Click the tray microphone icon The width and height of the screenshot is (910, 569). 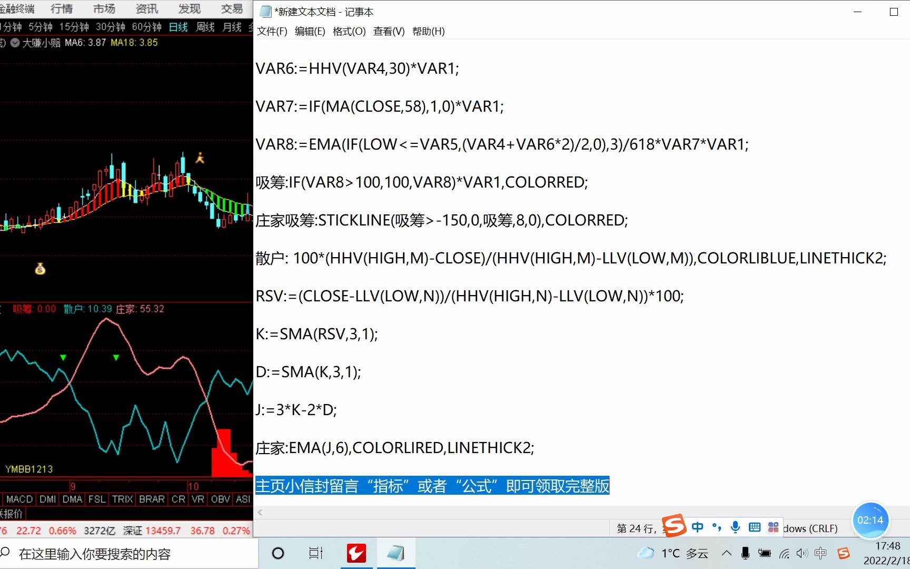point(745,553)
